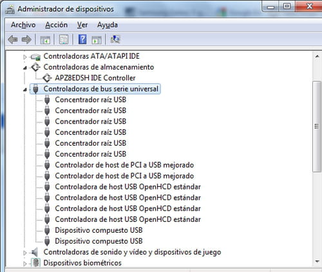
Task: Show or hide the console tree icon
Action: click(45, 40)
